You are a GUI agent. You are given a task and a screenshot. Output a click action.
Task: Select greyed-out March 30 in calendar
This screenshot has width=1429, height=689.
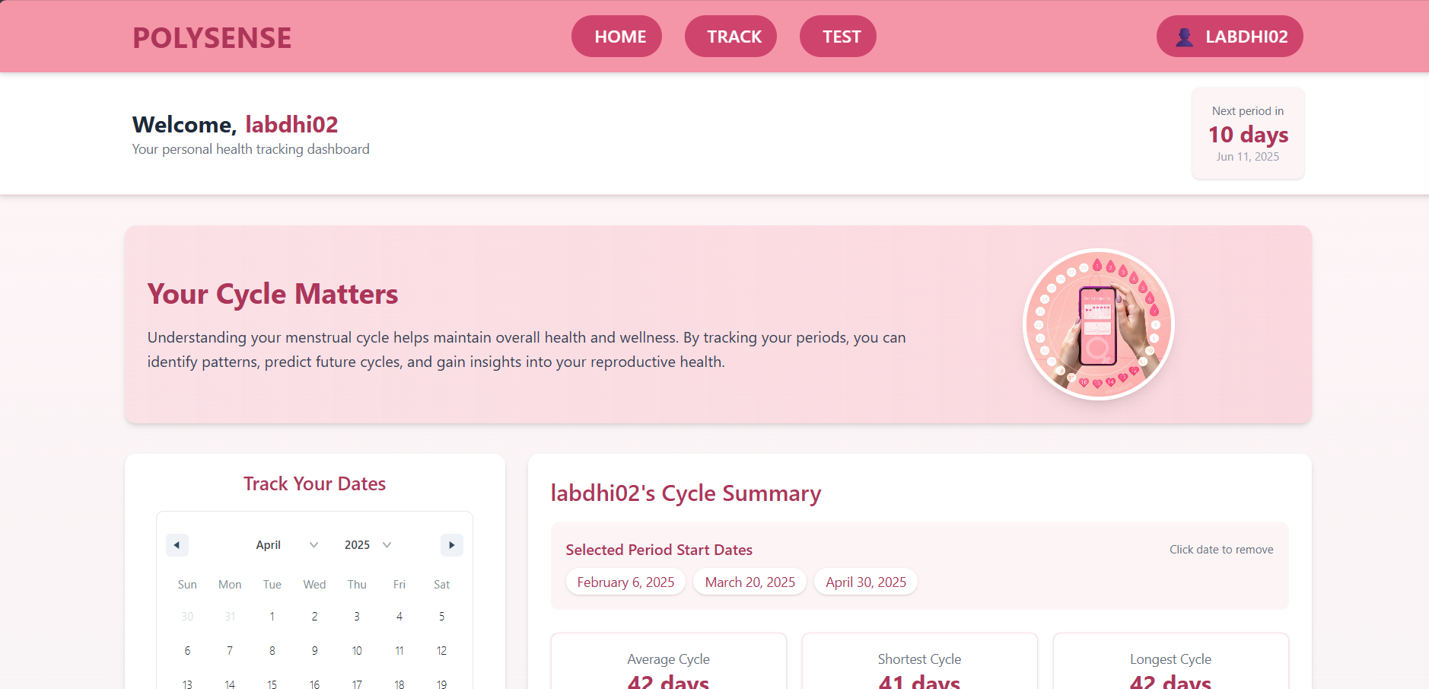click(187, 617)
